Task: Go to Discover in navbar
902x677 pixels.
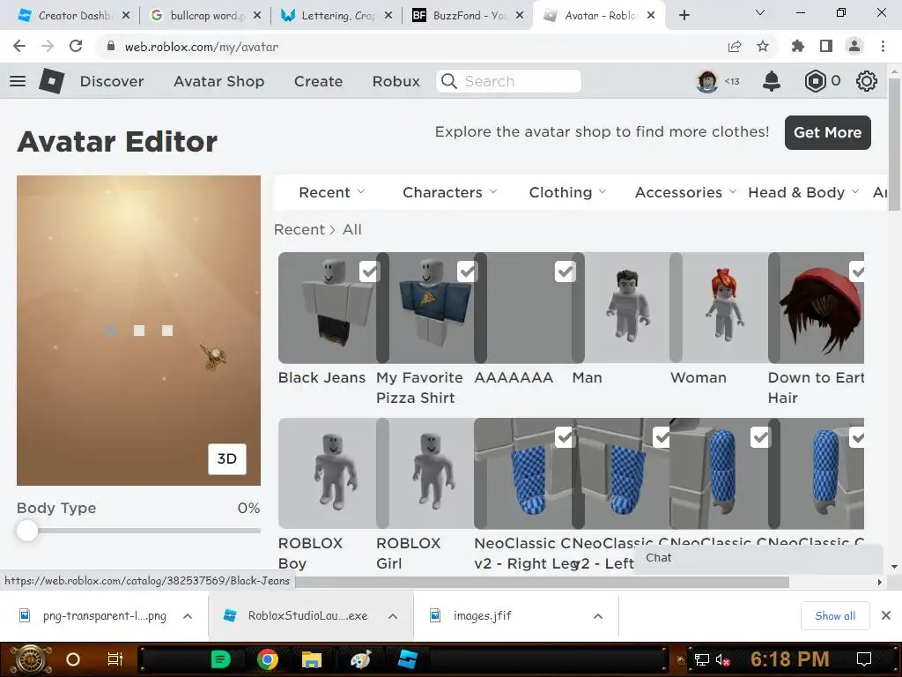Action: (112, 81)
